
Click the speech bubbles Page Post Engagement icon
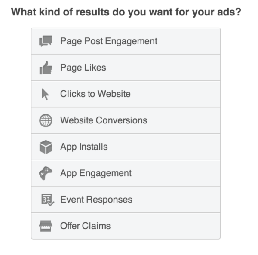(x=46, y=41)
